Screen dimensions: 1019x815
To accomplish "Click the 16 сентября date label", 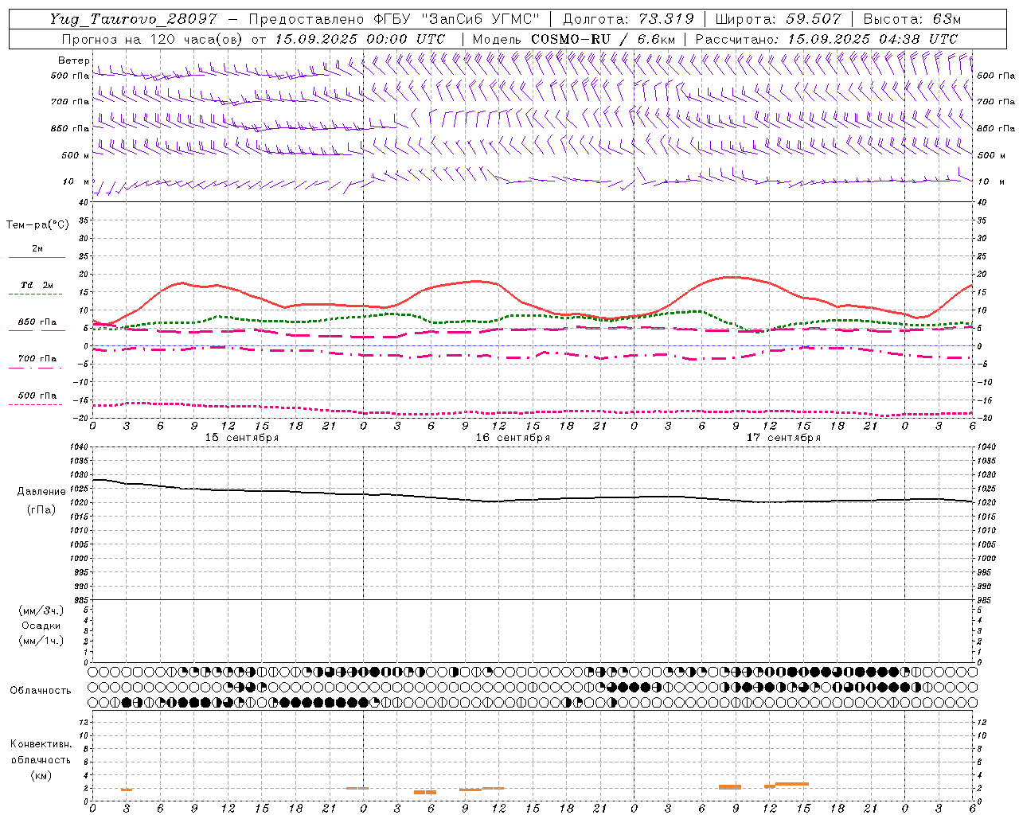I will coord(513,438).
